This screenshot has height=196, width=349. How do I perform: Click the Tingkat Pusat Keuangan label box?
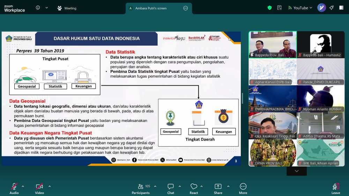[x=83, y=86]
